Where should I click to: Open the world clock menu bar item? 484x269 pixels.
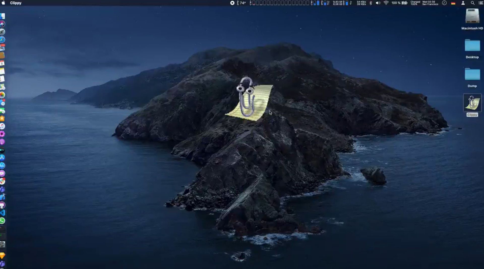(x=444, y=3)
